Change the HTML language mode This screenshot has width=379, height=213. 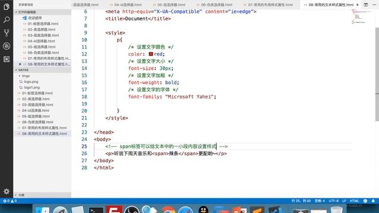pos(354,201)
